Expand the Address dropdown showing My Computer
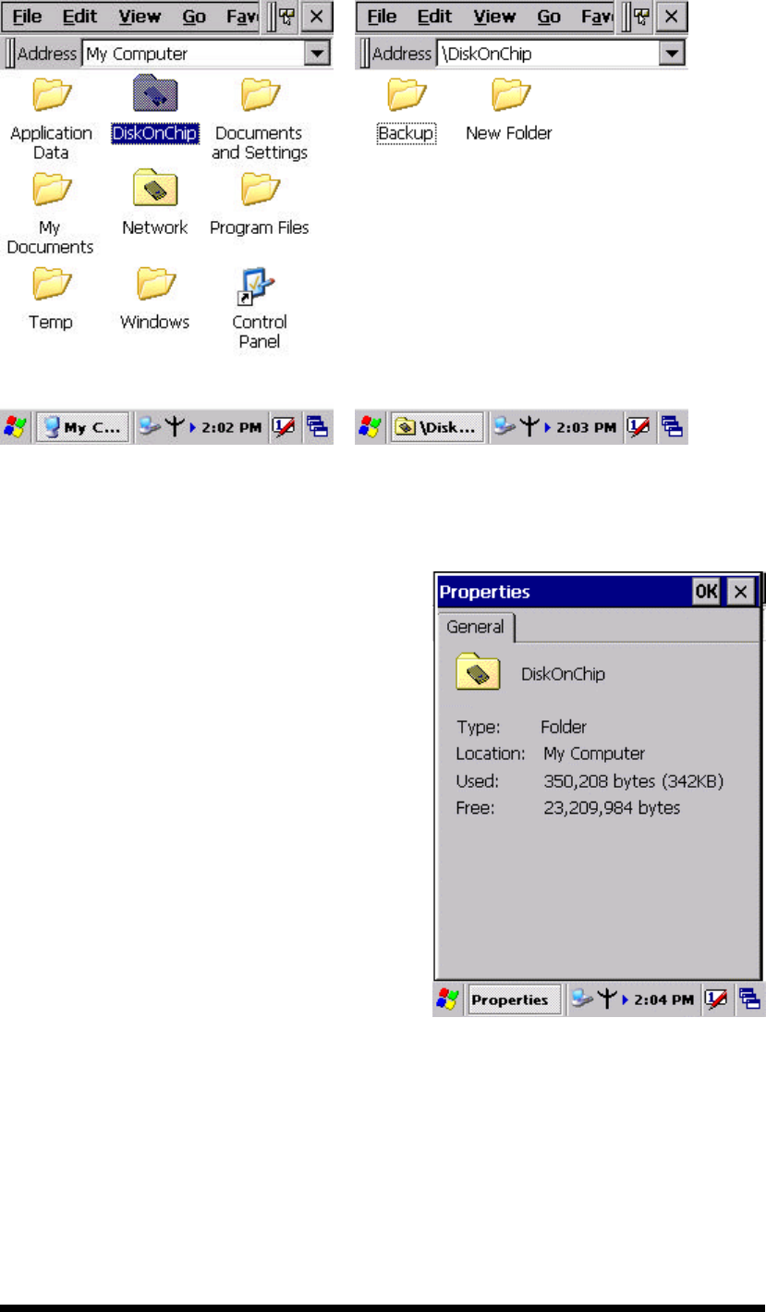 (x=318, y=54)
